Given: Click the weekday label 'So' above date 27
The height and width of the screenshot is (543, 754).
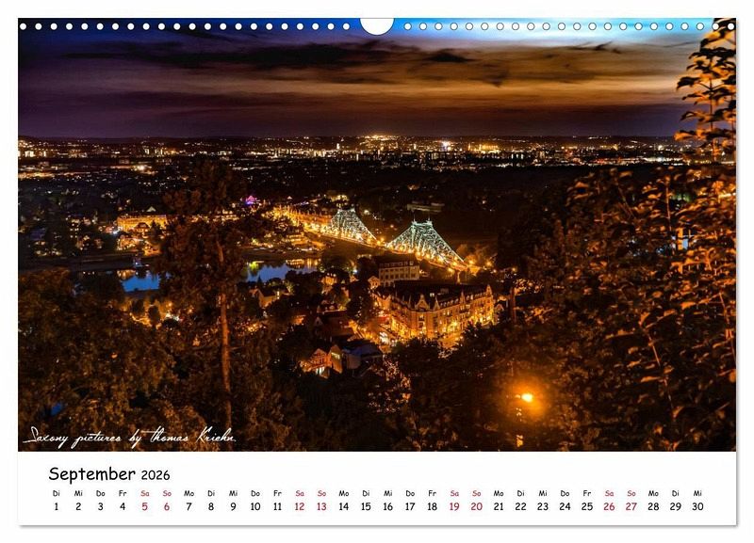Looking at the screenshot, I should pos(631,493).
